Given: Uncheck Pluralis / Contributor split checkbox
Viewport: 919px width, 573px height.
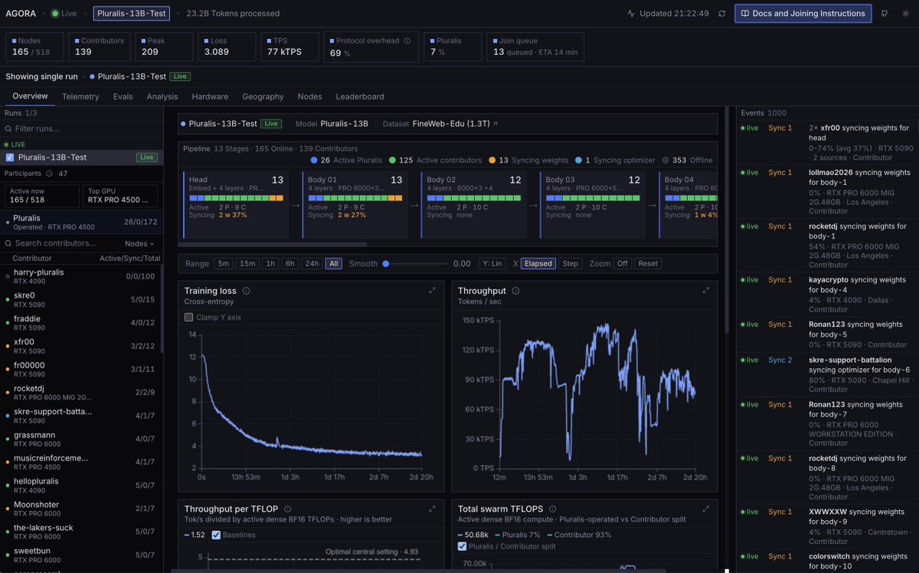Looking at the screenshot, I should click(x=462, y=546).
